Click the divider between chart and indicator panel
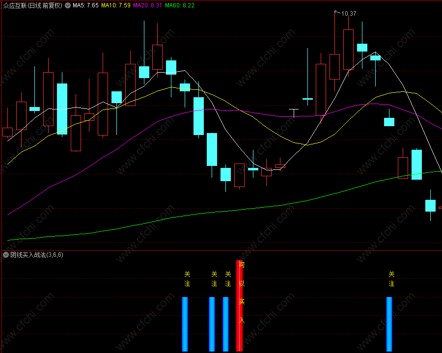Image resolution: width=442 pixels, height=353 pixels. coord(221,250)
